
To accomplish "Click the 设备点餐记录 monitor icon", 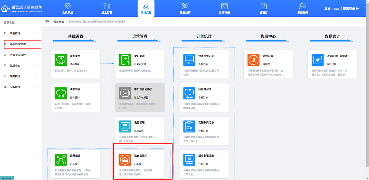I will pyautogui.click(x=189, y=60).
